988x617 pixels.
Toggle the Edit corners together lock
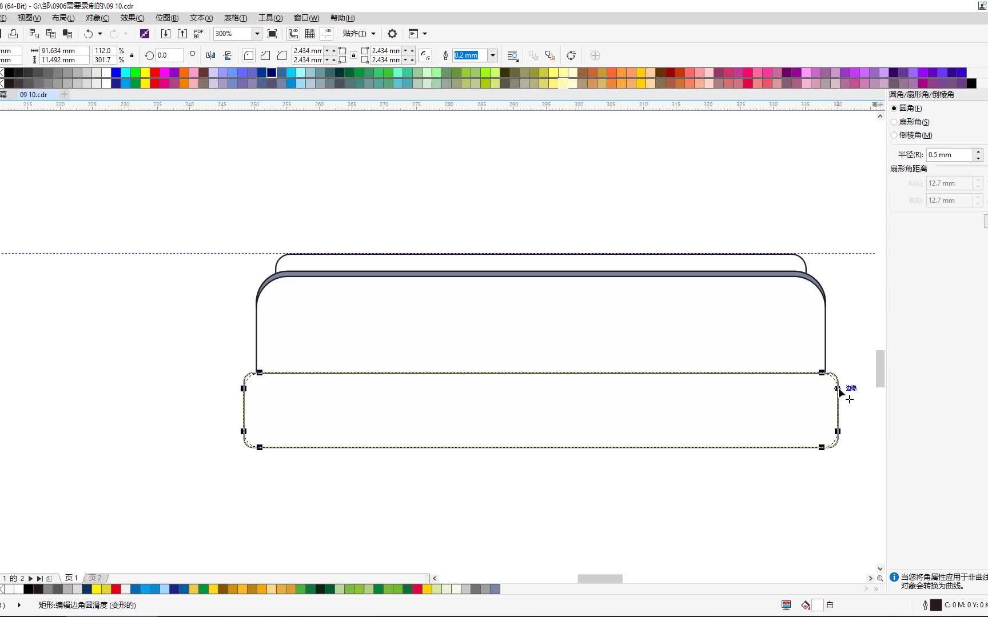[354, 55]
